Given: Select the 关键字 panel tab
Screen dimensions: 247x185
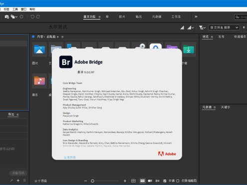Looking at the screenshot, I should tap(226, 107).
